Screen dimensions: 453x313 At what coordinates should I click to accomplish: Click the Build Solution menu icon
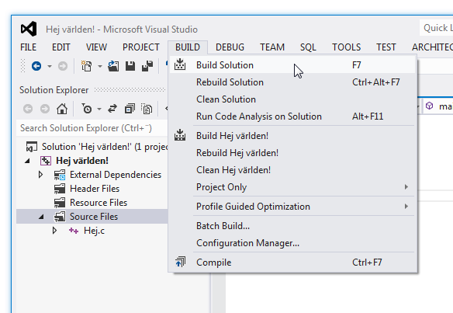(x=180, y=64)
